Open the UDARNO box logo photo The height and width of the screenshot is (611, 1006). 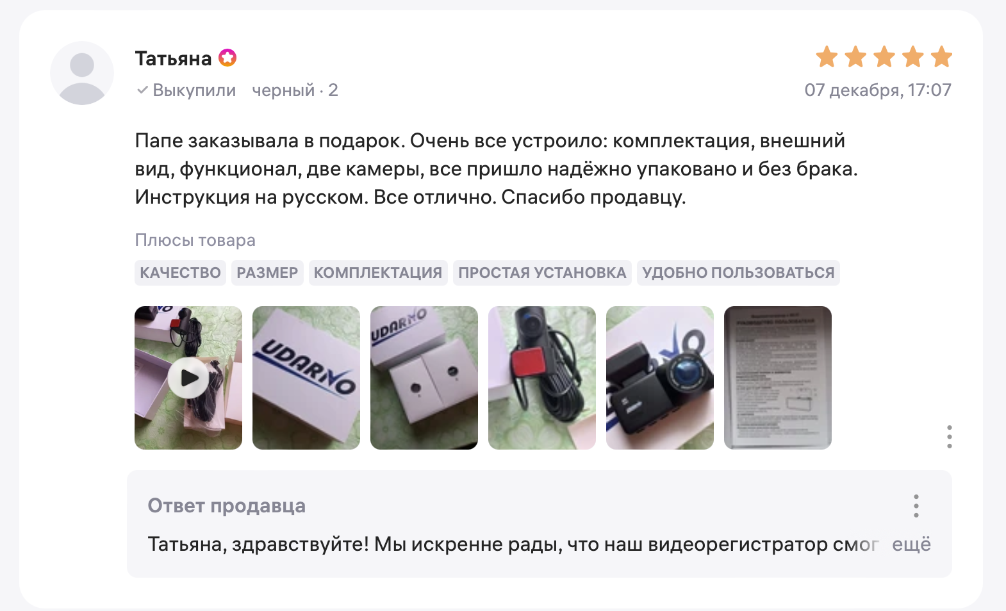click(306, 378)
